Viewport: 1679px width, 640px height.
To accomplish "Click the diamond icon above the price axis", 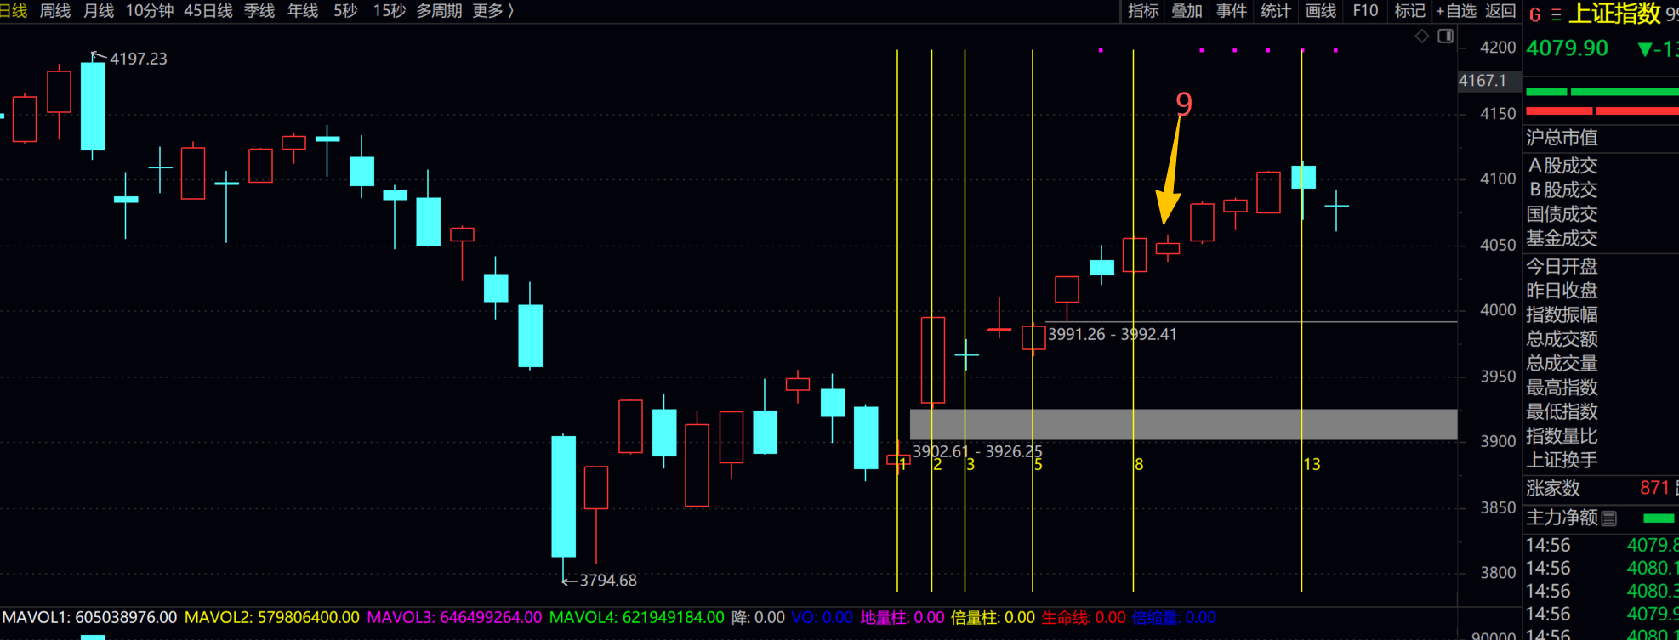I will [1421, 36].
